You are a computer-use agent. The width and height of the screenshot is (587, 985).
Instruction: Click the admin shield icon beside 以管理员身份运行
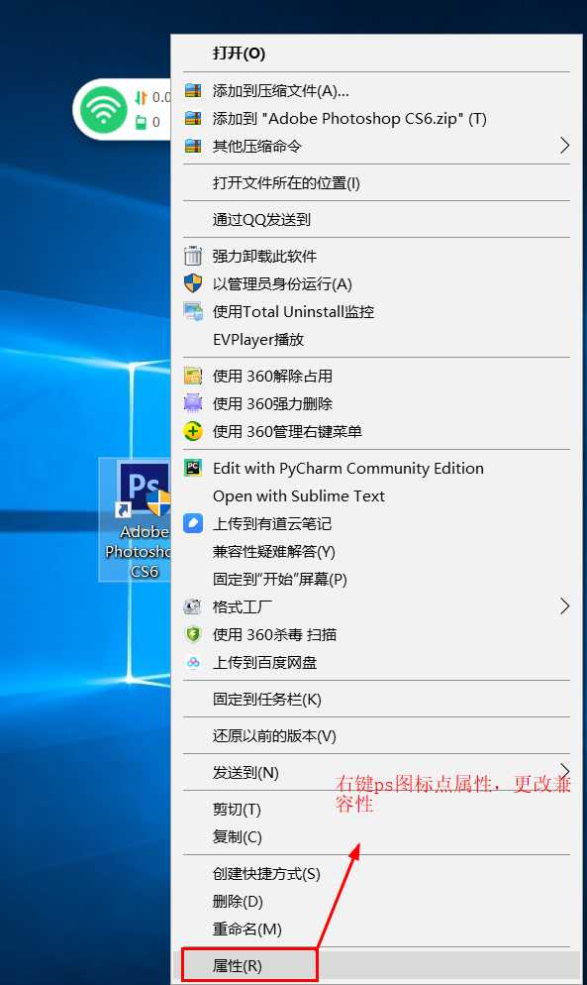pos(193,283)
